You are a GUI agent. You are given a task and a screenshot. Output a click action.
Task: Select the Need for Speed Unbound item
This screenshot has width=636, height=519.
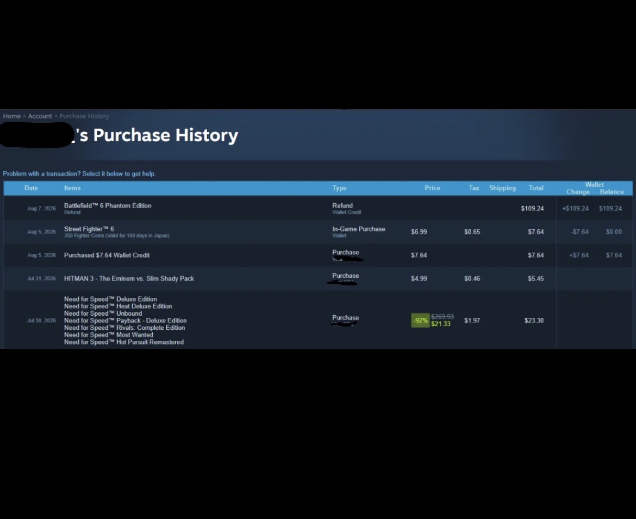tap(103, 314)
